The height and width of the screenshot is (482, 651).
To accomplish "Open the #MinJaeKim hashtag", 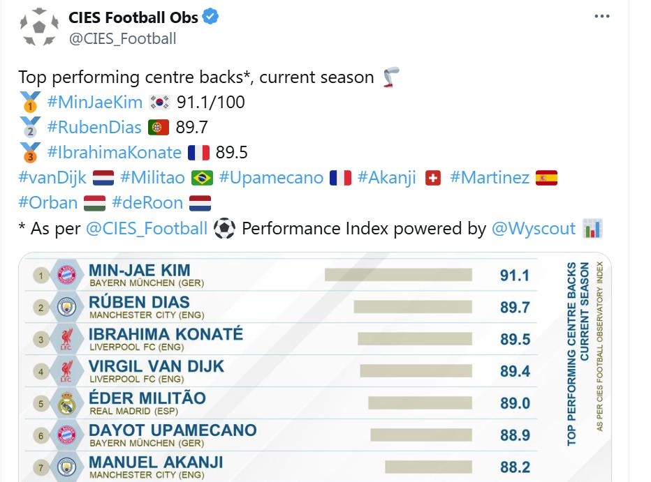I will pyautogui.click(x=94, y=102).
